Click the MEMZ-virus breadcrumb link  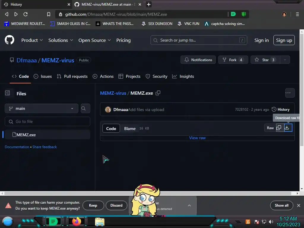tap(113, 93)
